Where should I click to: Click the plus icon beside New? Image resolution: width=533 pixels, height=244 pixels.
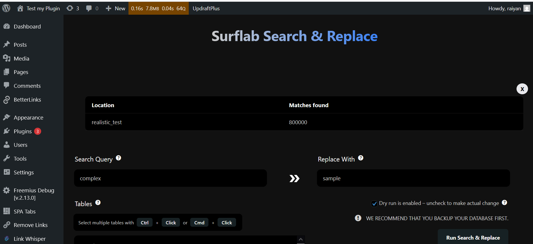tap(108, 9)
